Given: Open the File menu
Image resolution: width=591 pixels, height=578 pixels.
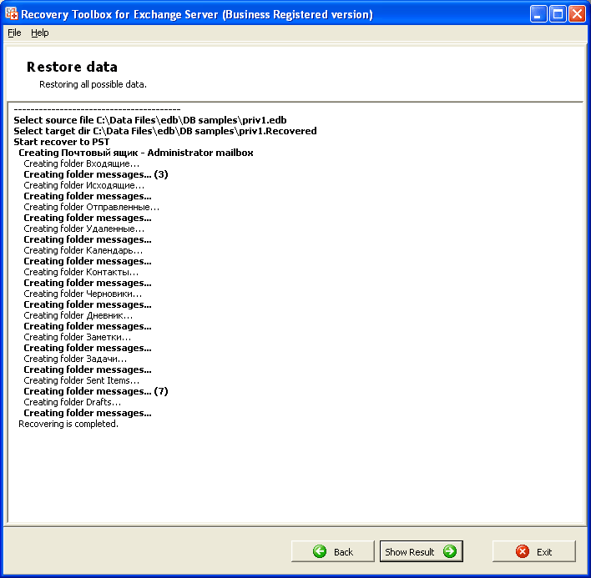Looking at the screenshot, I should point(14,33).
